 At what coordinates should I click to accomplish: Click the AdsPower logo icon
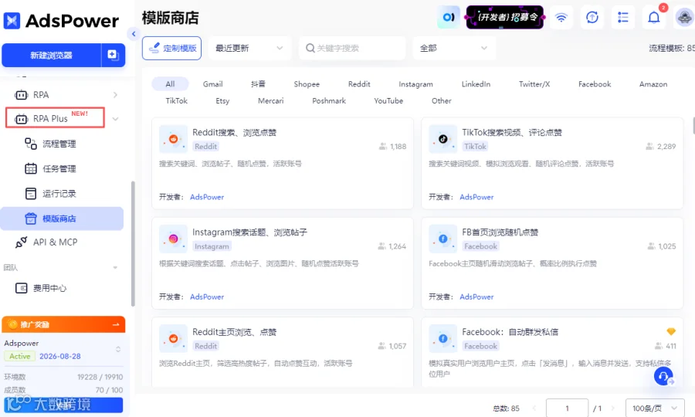click(12, 21)
